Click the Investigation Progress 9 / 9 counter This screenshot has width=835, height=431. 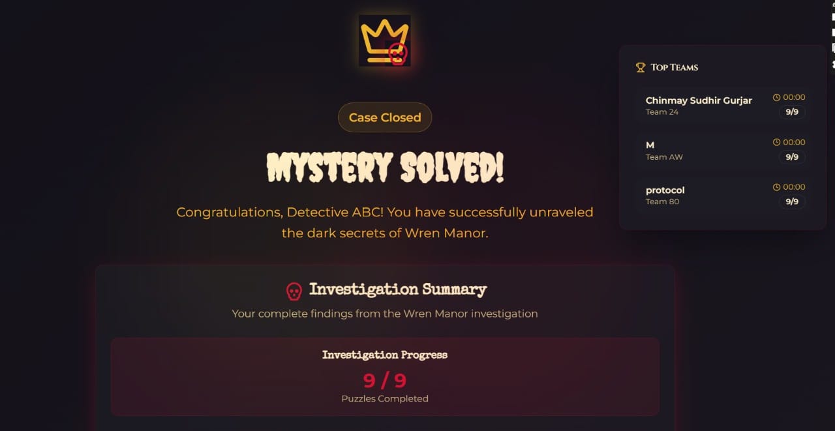click(385, 380)
